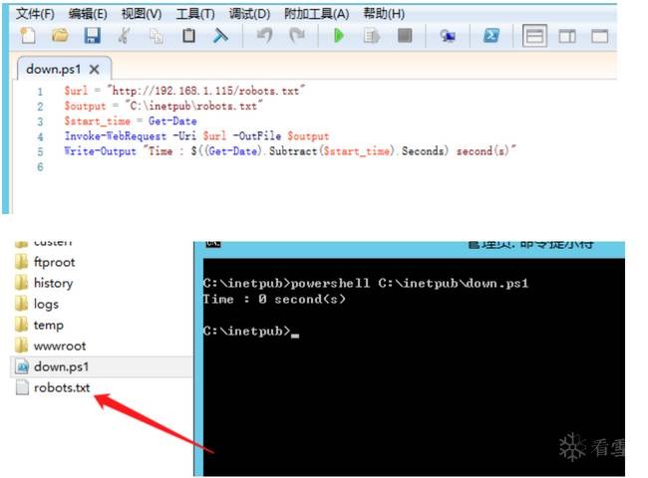Select the robots.txt file
The height and width of the screenshot is (478, 648).
[62, 387]
